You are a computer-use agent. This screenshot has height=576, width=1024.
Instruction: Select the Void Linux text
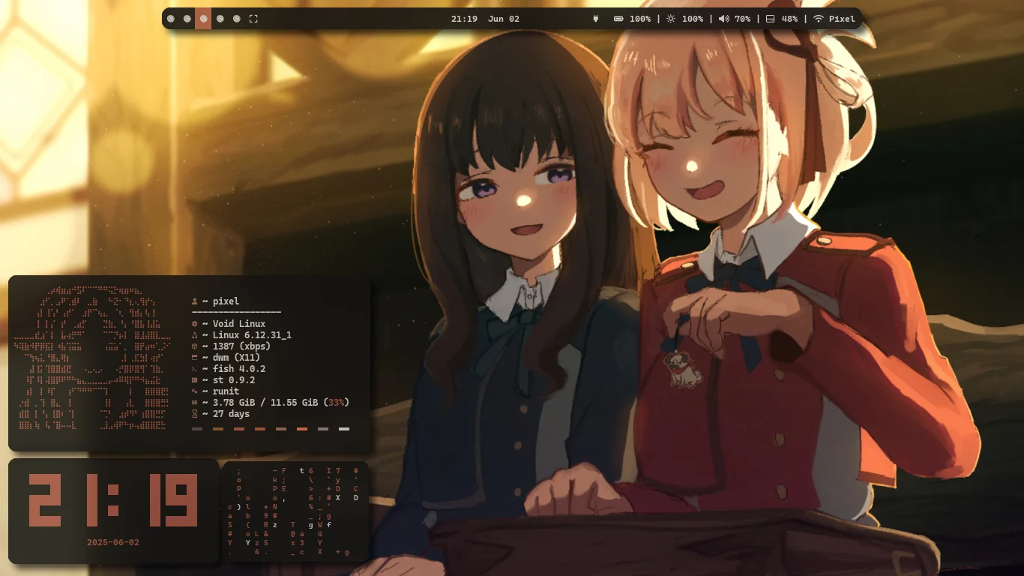pos(239,324)
